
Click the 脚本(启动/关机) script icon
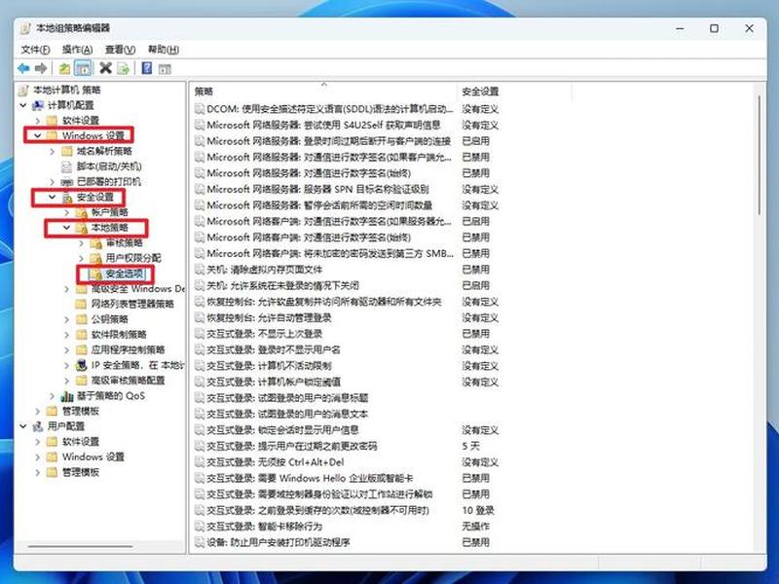click(66, 166)
